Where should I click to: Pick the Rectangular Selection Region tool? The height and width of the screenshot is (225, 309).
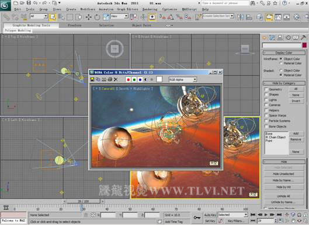(x=70, y=17)
